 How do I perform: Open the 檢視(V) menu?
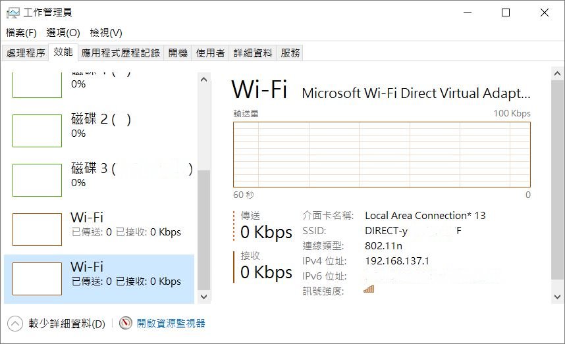106,33
